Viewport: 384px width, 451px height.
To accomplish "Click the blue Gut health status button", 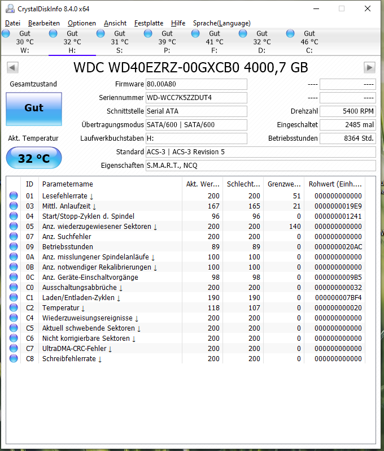I will 34,109.
